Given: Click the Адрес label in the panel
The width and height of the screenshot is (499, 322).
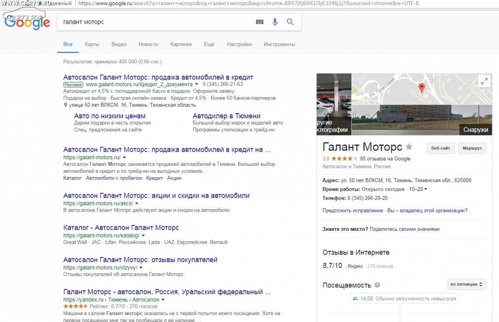Looking at the screenshot, I should point(331,180).
